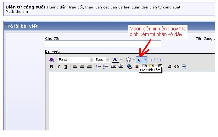Screen dimensions: 218x137
Task: Expand the attachment dropdown arrow
Action: point(145,60)
